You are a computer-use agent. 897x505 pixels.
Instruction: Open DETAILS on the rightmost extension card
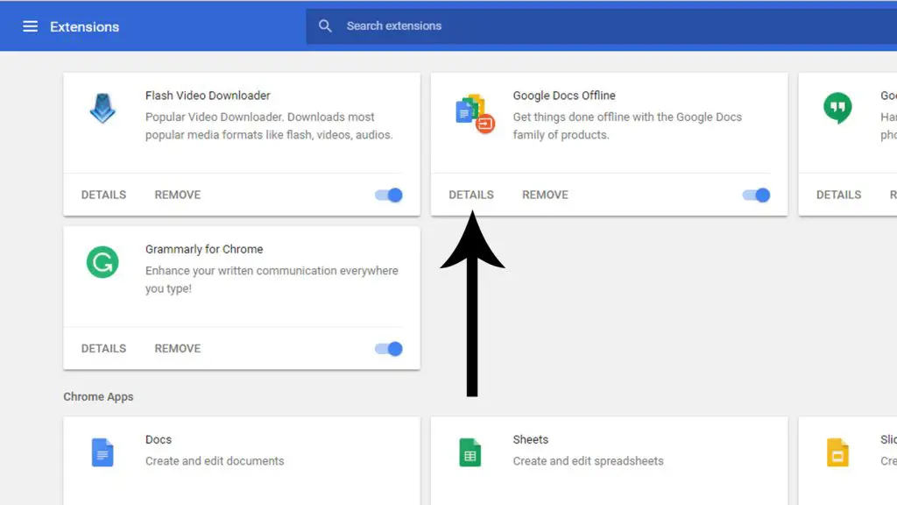[839, 195]
